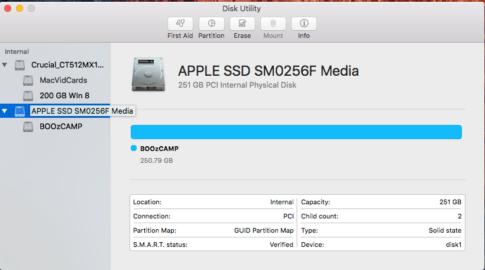
Task: Run First Aid from the toolbar
Action: pyautogui.click(x=180, y=24)
